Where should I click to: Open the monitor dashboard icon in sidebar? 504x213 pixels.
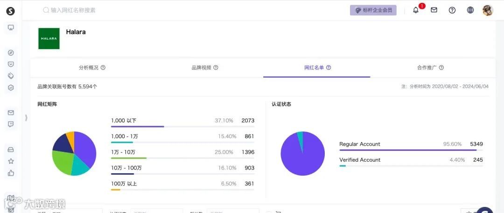click(11, 28)
